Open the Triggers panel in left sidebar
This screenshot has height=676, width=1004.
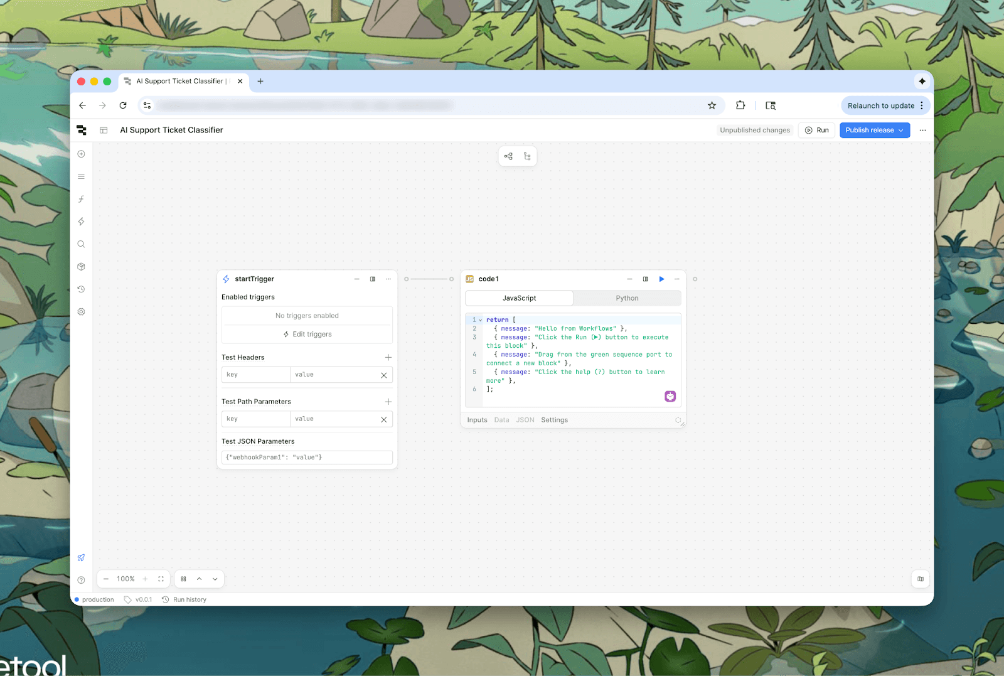pos(81,222)
